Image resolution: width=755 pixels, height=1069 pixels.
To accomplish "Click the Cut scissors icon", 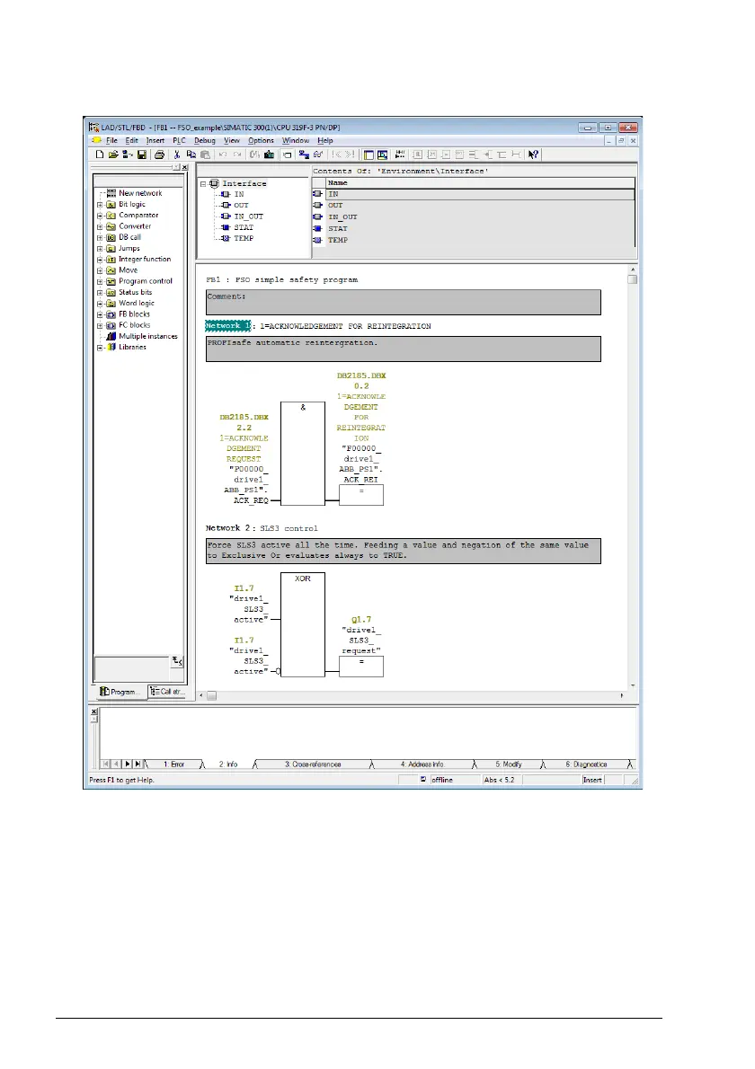I will click(178, 155).
